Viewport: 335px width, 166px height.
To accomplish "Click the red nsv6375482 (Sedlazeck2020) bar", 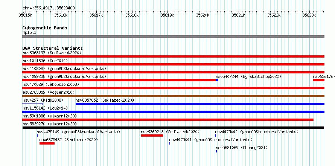I will pyautogui.click(x=47, y=143).
